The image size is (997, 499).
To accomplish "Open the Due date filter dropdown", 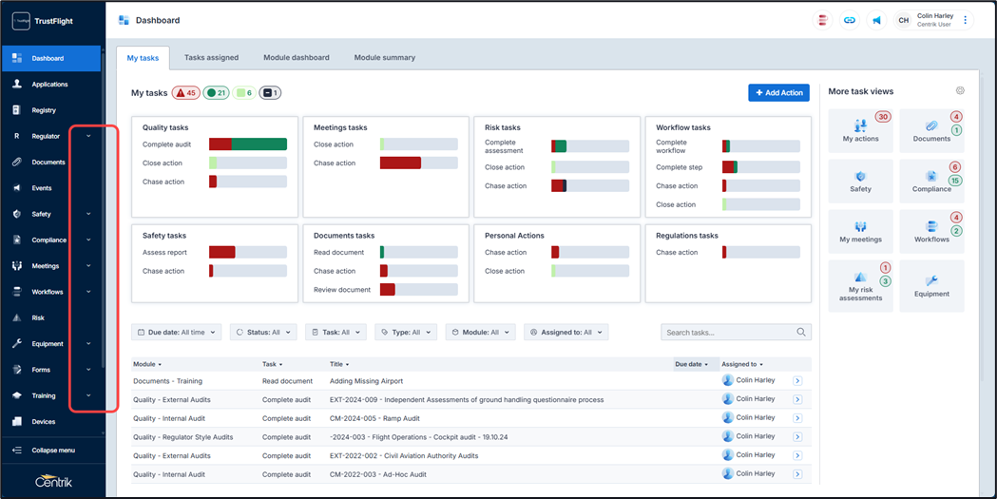I will 177,333.
